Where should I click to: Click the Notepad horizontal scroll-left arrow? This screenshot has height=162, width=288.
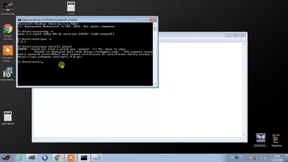36,139
